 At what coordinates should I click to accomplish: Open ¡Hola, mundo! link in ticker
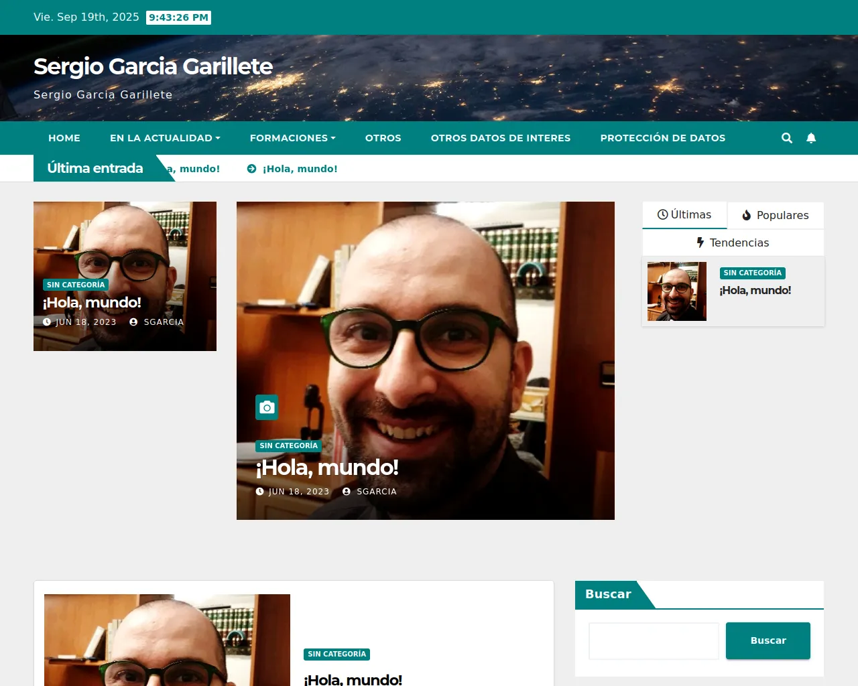tap(300, 169)
